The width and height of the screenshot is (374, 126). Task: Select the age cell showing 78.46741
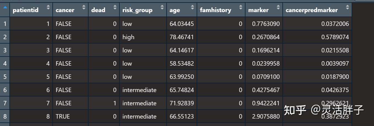pos(182,37)
